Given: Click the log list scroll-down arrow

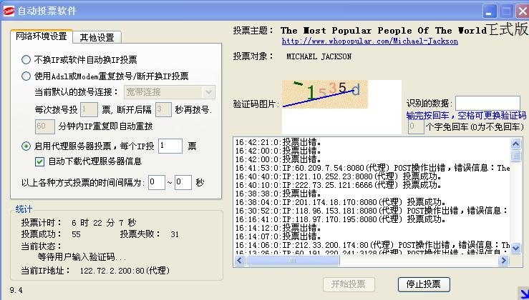Looking at the screenshot, I should pyautogui.click(x=515, y=247).
